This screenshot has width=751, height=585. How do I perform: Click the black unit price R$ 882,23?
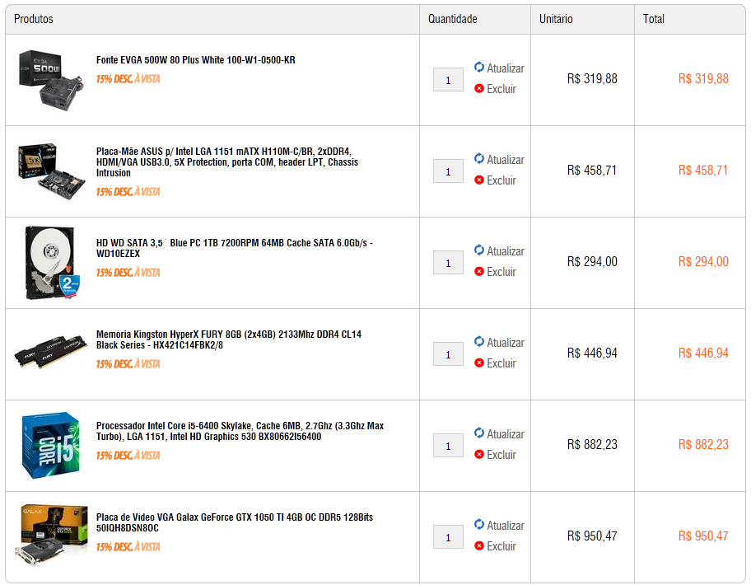(592, 445)
